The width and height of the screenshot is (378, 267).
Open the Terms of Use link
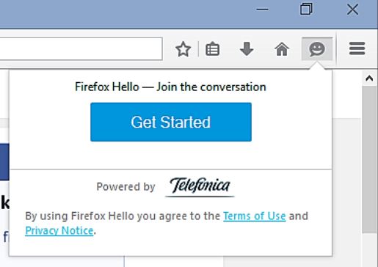click(x=255, y=216)
